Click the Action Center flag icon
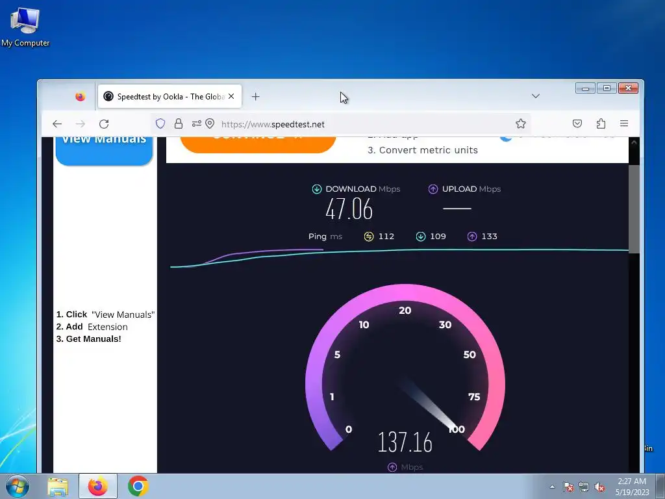The width and height of the screenshot is (665, 499). [x=568, y=487]
